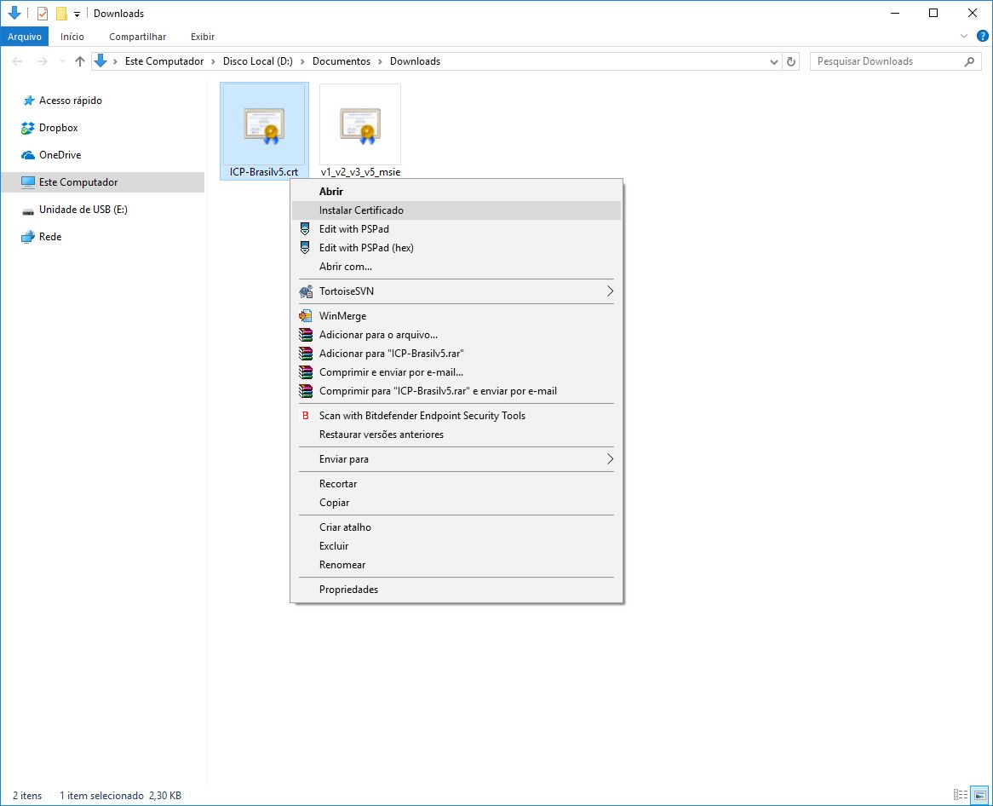Viewport: 993px width, 806px height.
Task: Click the Rede network icon
Action: pyautogui.click(x=27, y=237)
